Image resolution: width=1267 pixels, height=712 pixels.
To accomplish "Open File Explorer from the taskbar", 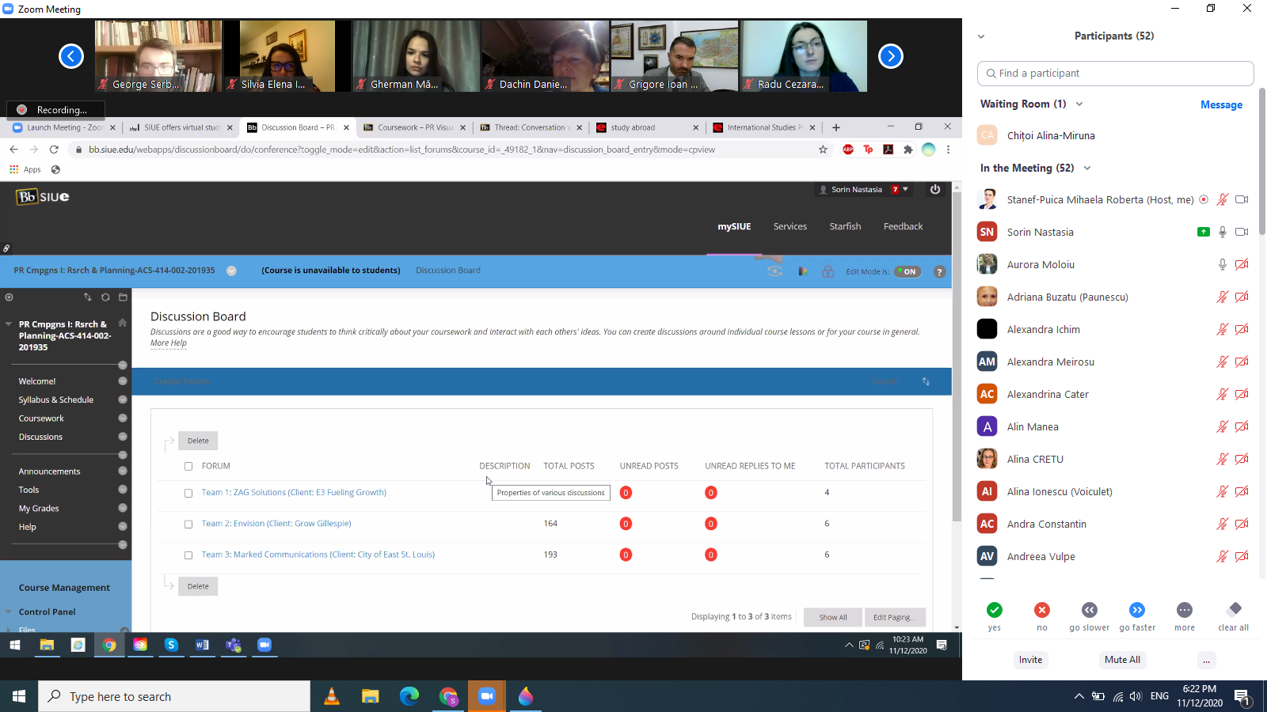I will tap(371, 696).
